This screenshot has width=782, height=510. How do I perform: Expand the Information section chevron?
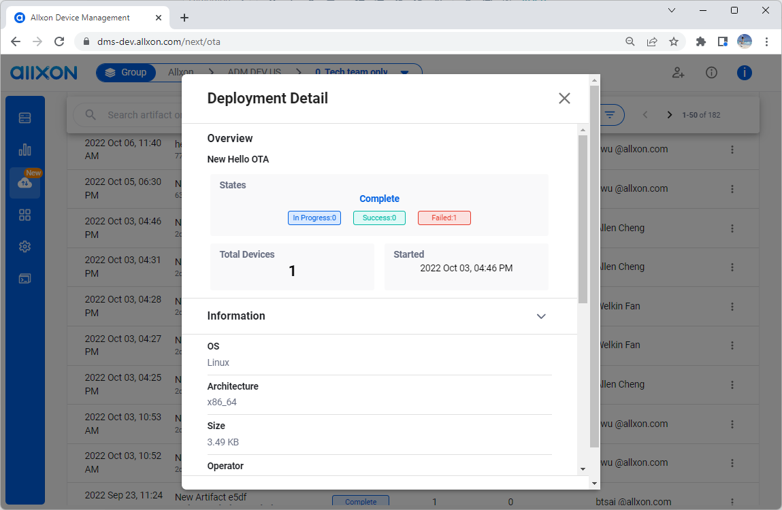coord(541,316)
